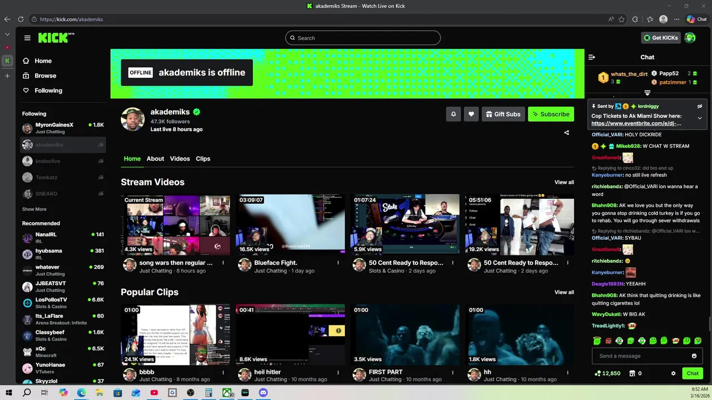The image size is (712, 400).
Task: Open the hamburger sidebar menu
Action: coord(27,38)
